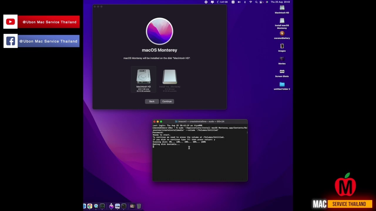Click the 'Last login' line in Terminal

click(x=177, y=125)
